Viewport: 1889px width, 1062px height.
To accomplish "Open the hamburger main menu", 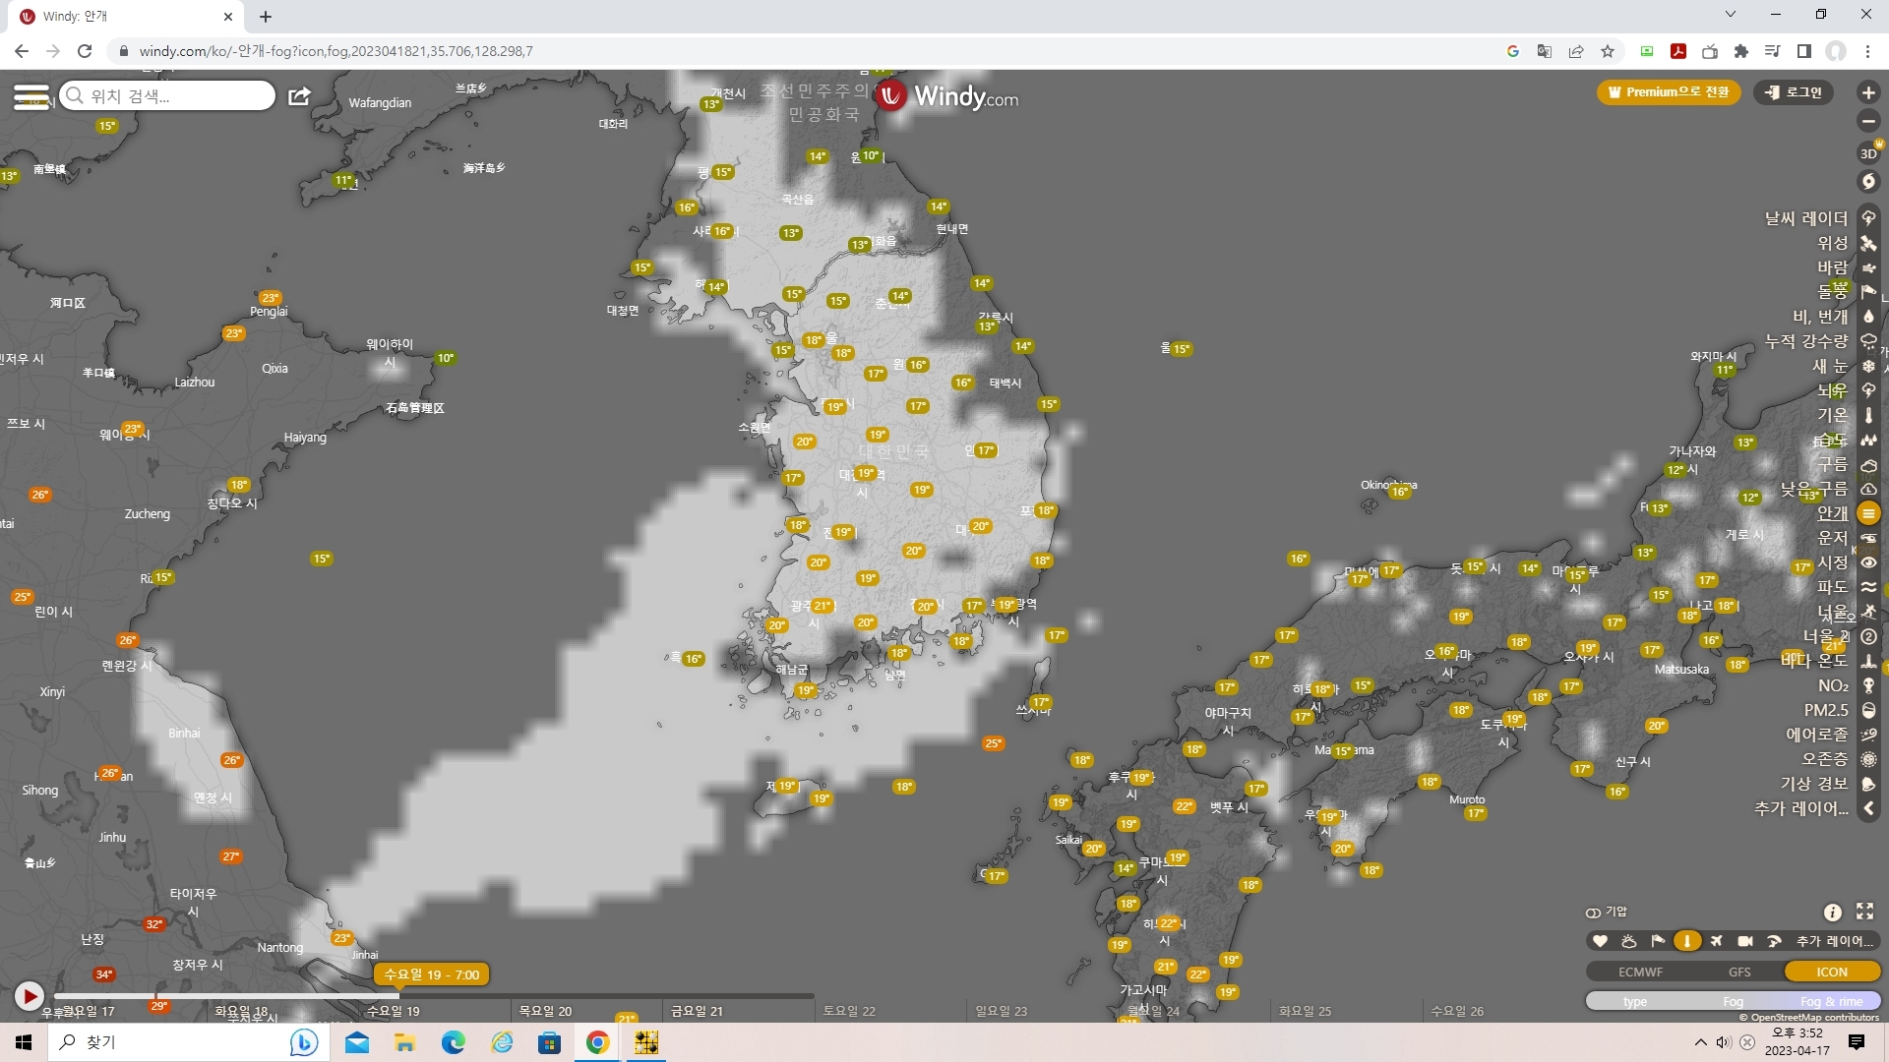I will tap(30, 96).
